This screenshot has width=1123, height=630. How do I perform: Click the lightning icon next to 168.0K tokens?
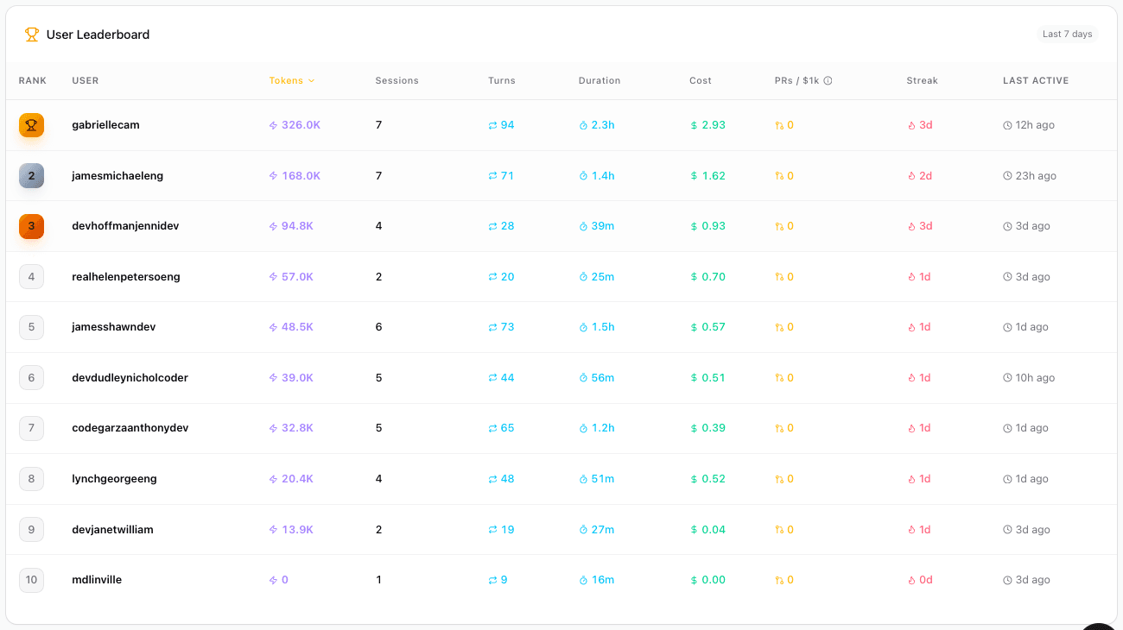click(274, 176)
